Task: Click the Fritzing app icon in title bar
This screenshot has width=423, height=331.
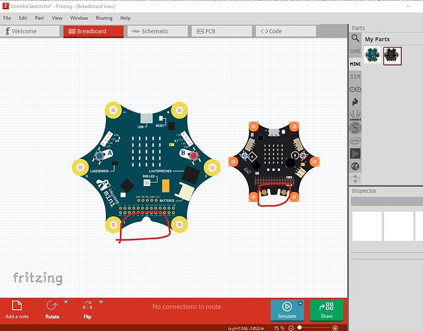Action: pos(5,6)
